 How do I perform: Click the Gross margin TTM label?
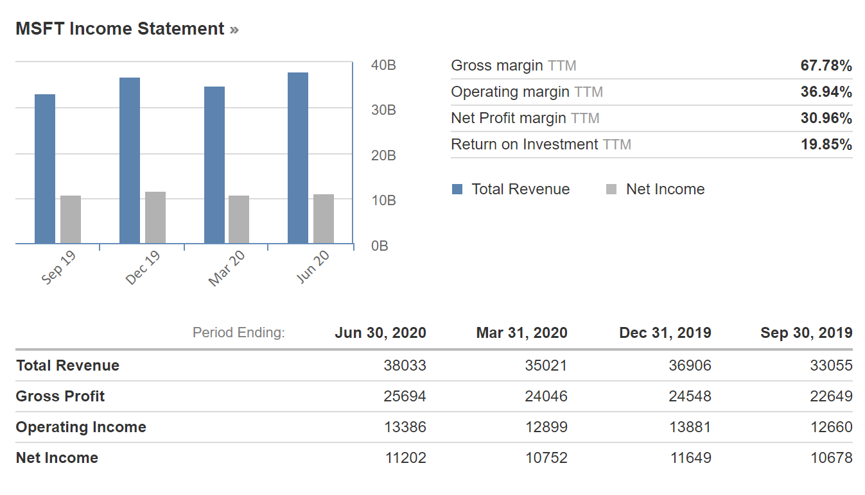tap(514, 65)
